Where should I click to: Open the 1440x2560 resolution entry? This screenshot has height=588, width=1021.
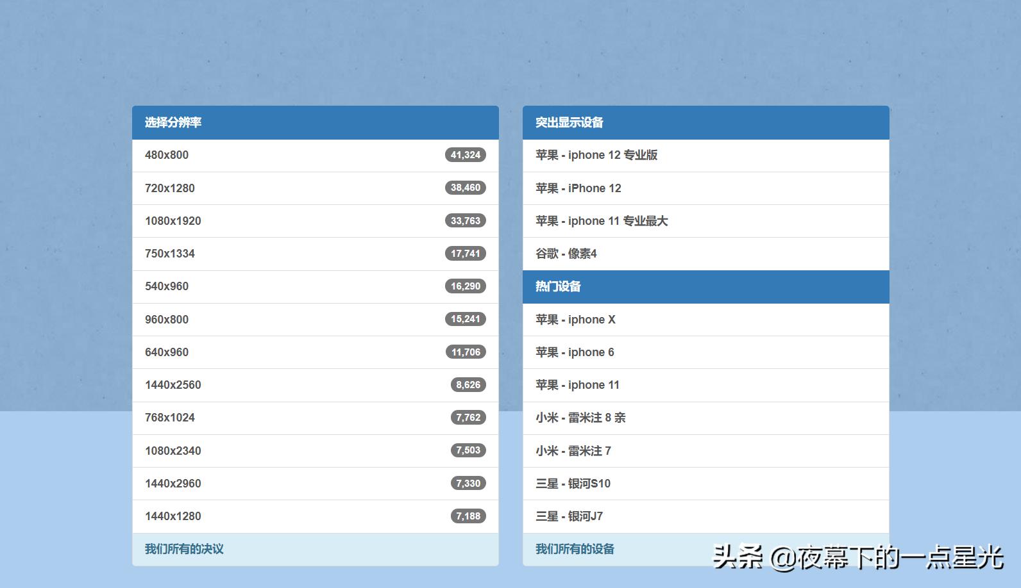tap(316, 385)
